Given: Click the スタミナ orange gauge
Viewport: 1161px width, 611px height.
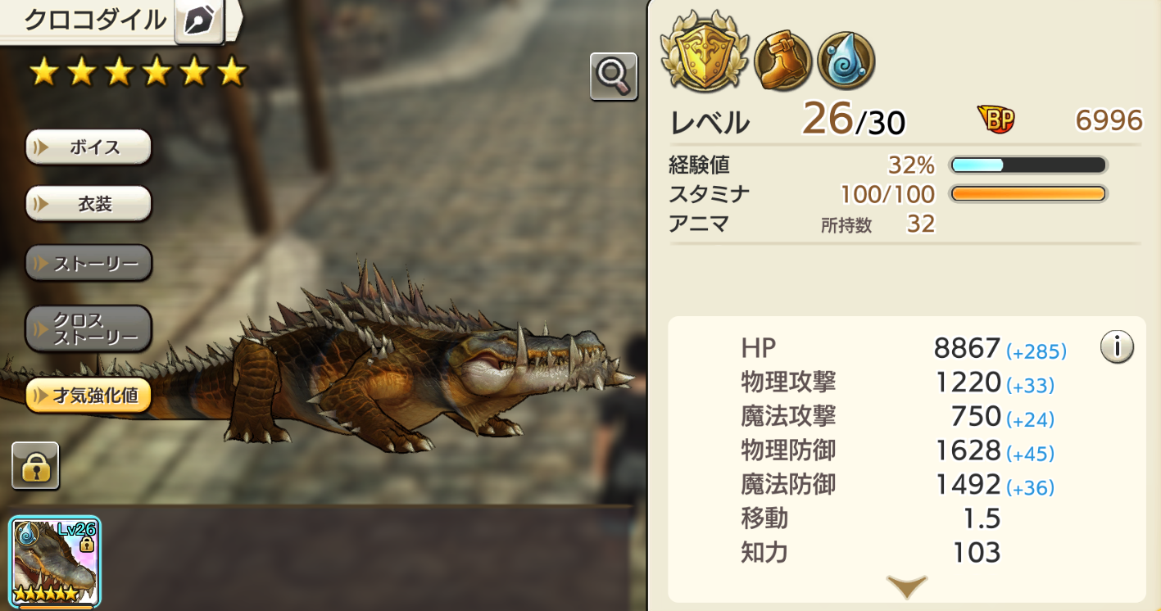Looking at the screenshot, I should (x=1028, y=194).
